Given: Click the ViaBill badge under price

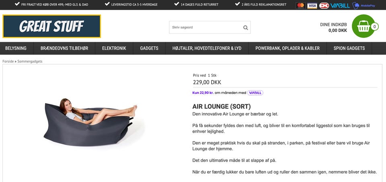Looking at the screenshot, I should (x=255, y=93).
